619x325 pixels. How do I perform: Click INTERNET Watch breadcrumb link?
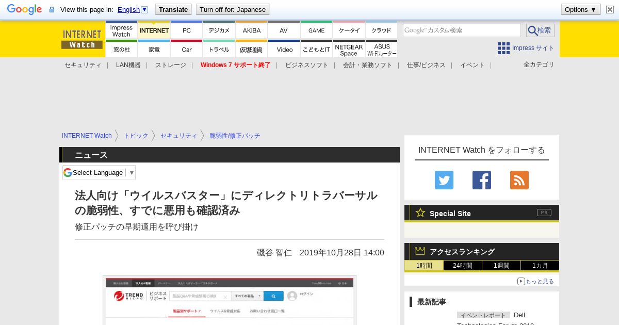(87, 136)
